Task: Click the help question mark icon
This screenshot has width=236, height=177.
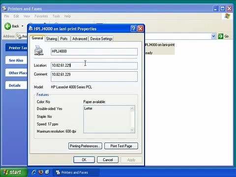Action: tap(133, 29)
